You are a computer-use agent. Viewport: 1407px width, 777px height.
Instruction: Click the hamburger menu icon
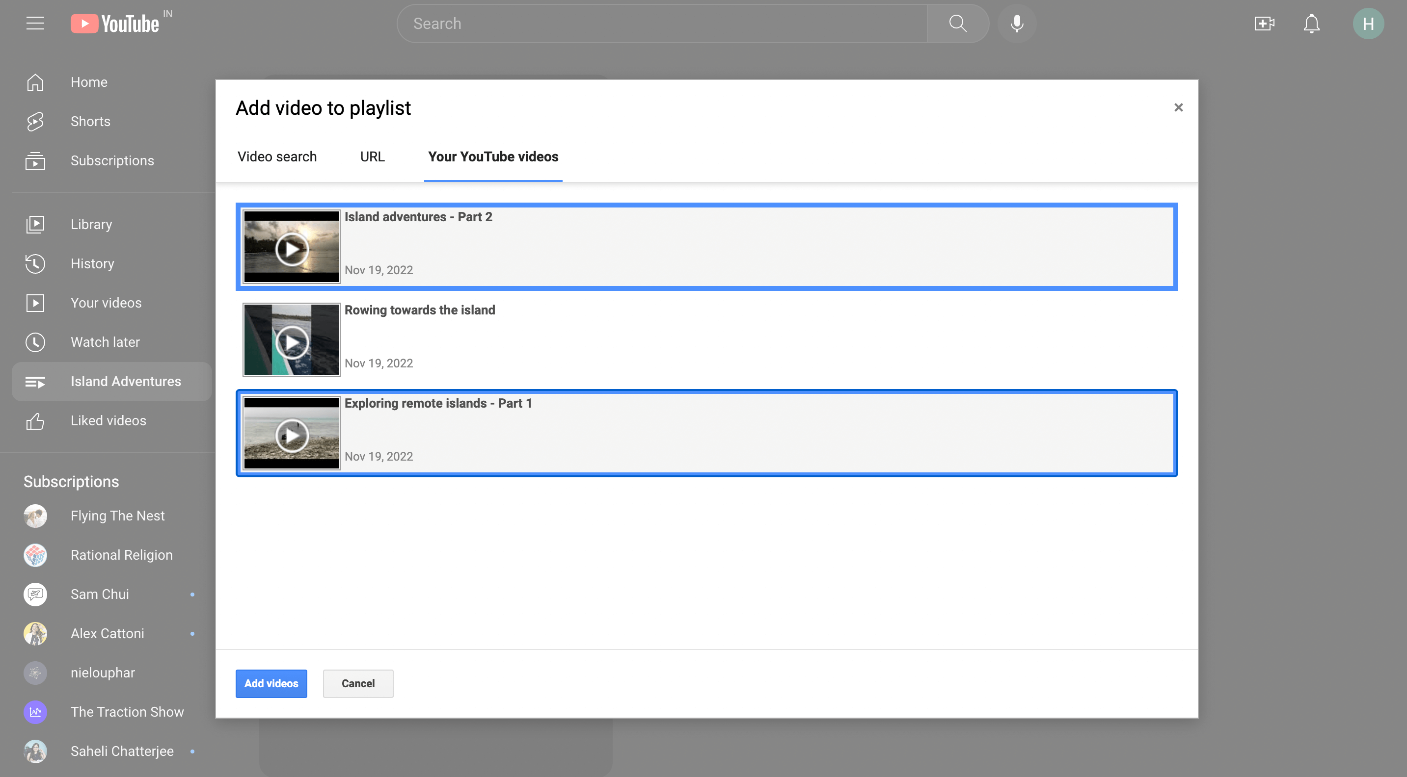pyautogui.click(x=34, y=23)
